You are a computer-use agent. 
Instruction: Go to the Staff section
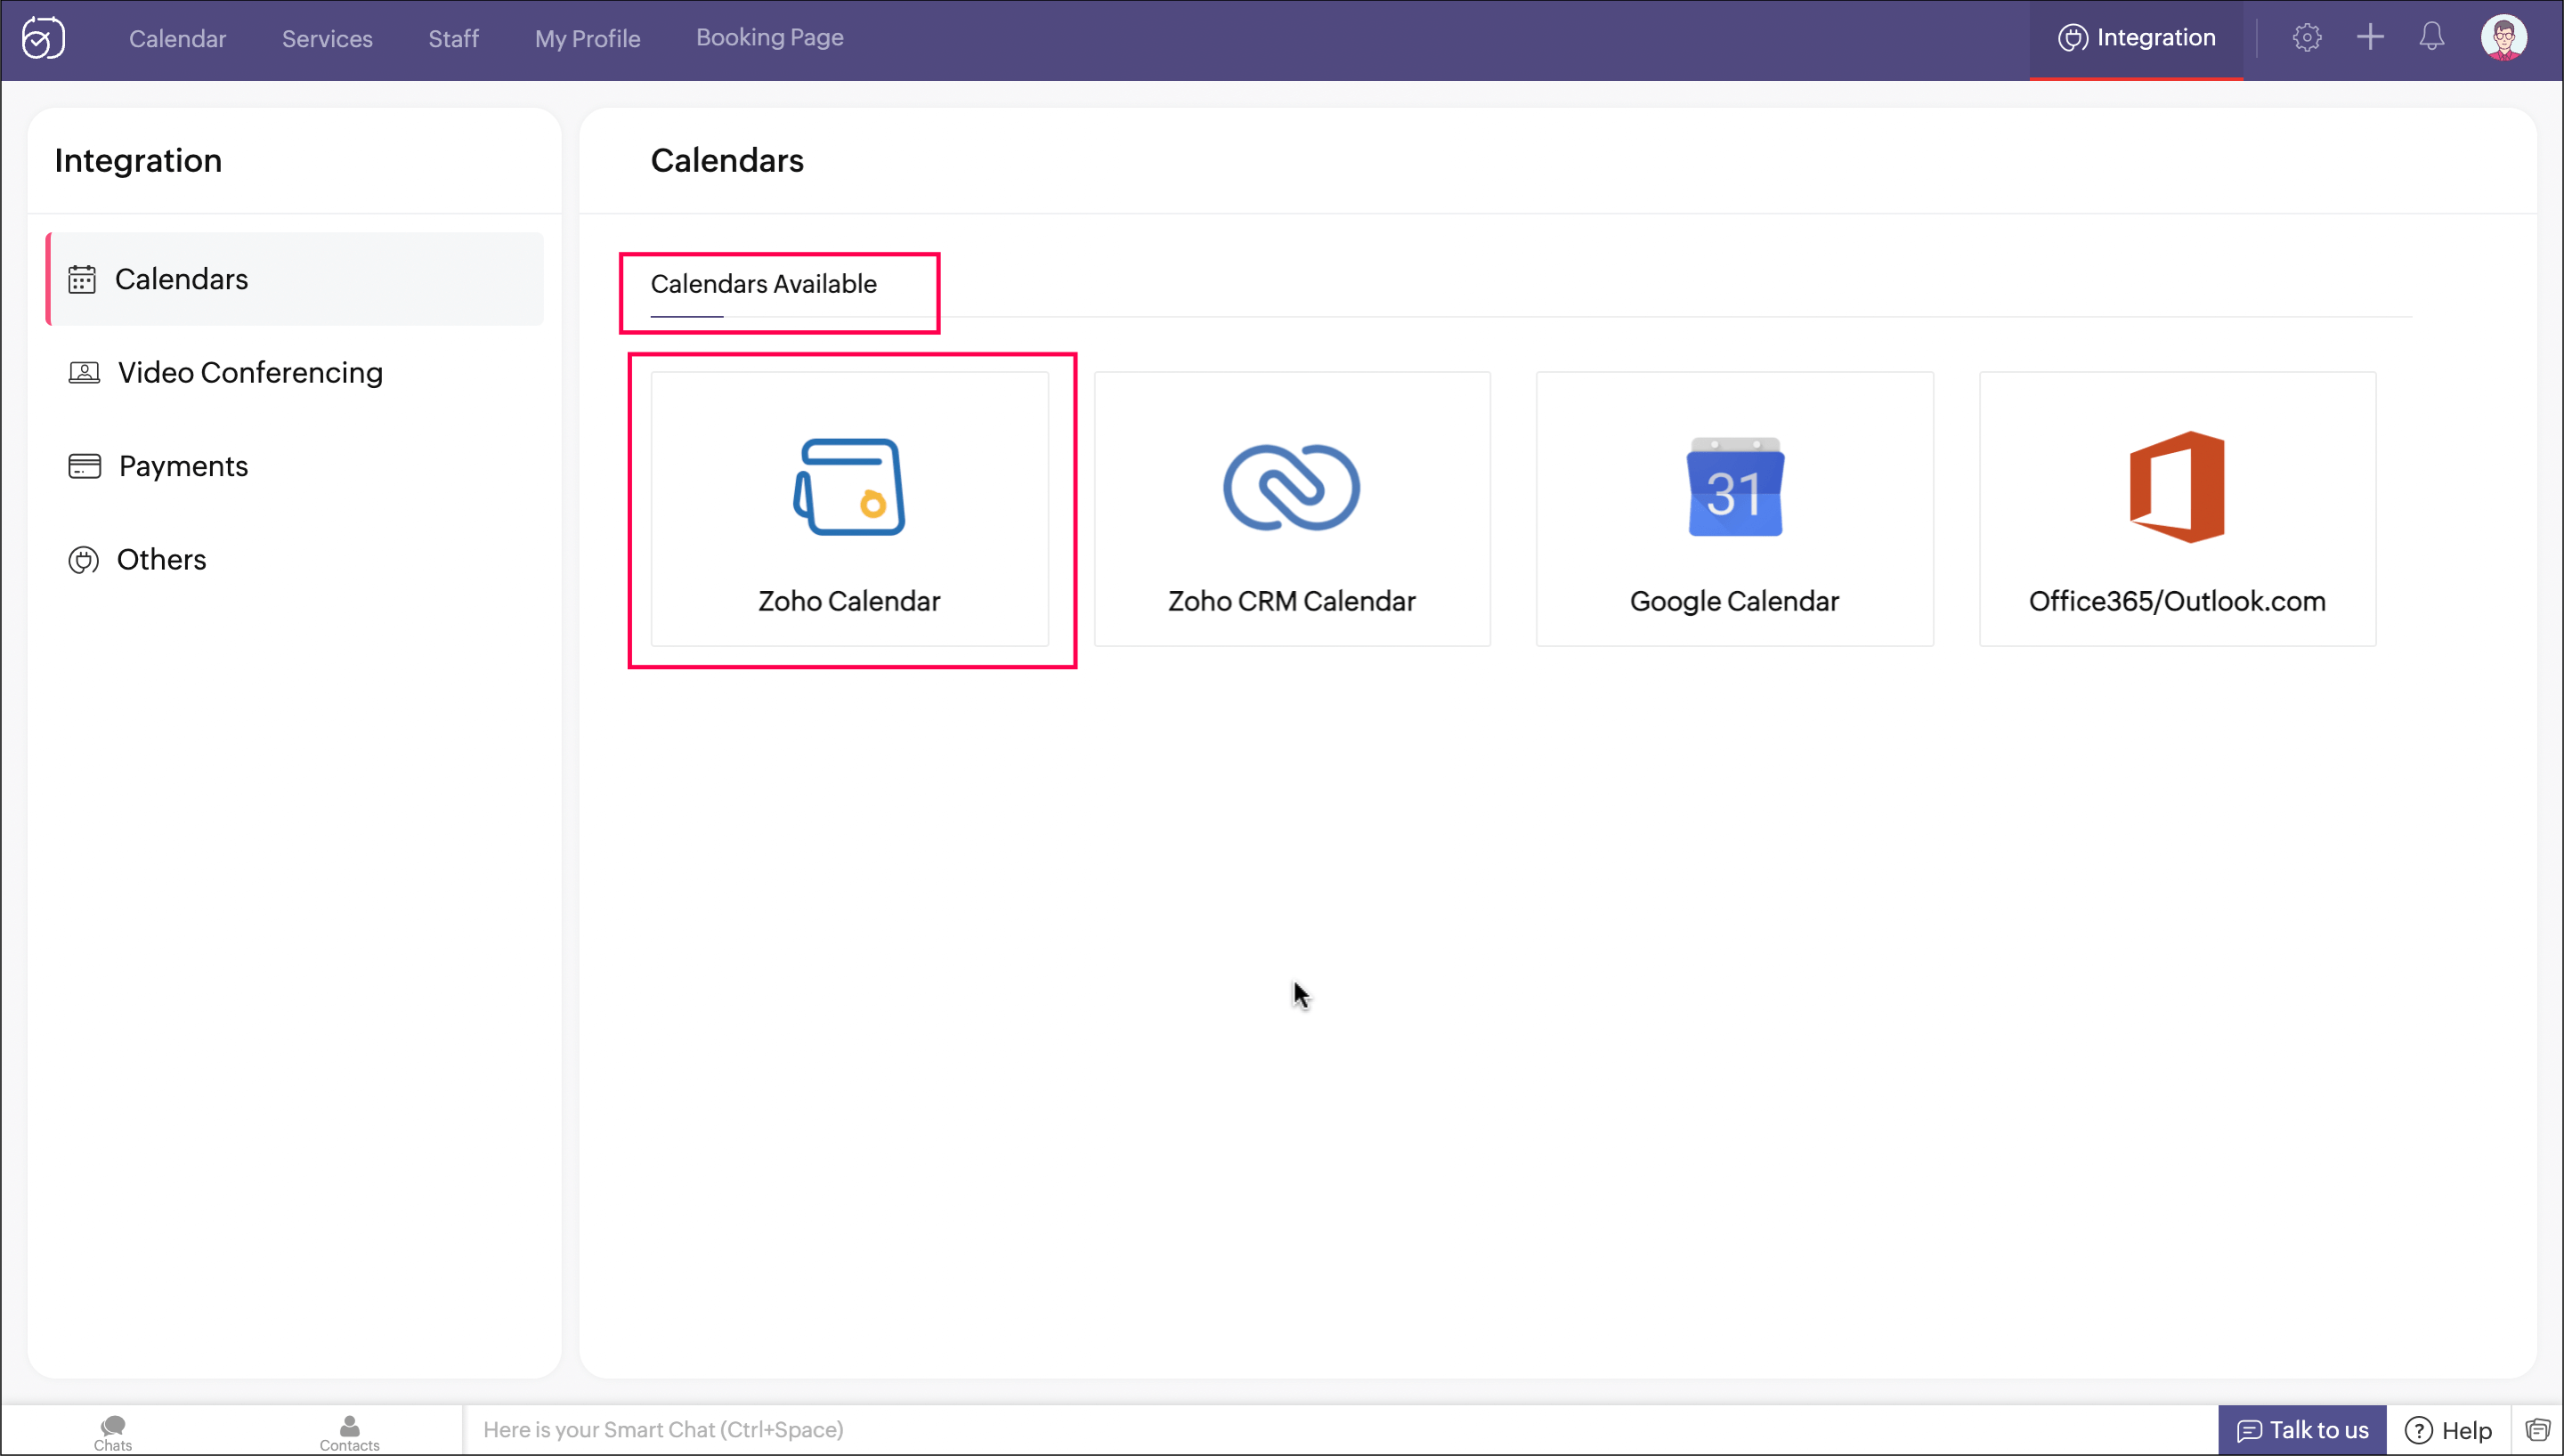point(453,39)
